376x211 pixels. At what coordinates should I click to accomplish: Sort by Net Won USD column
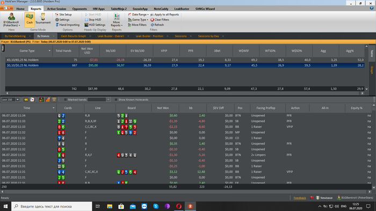coord(87,51)
